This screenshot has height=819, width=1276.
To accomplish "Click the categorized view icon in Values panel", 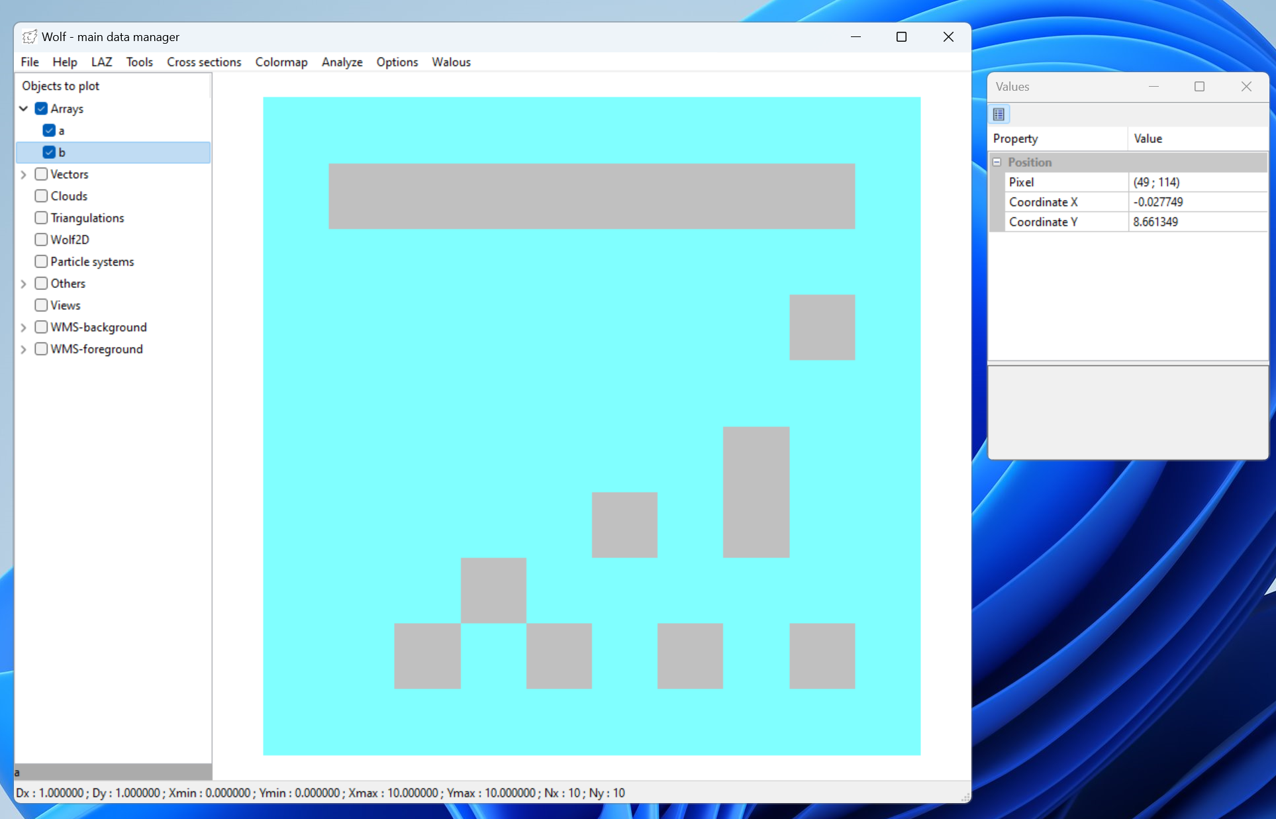I will (999, 115).
